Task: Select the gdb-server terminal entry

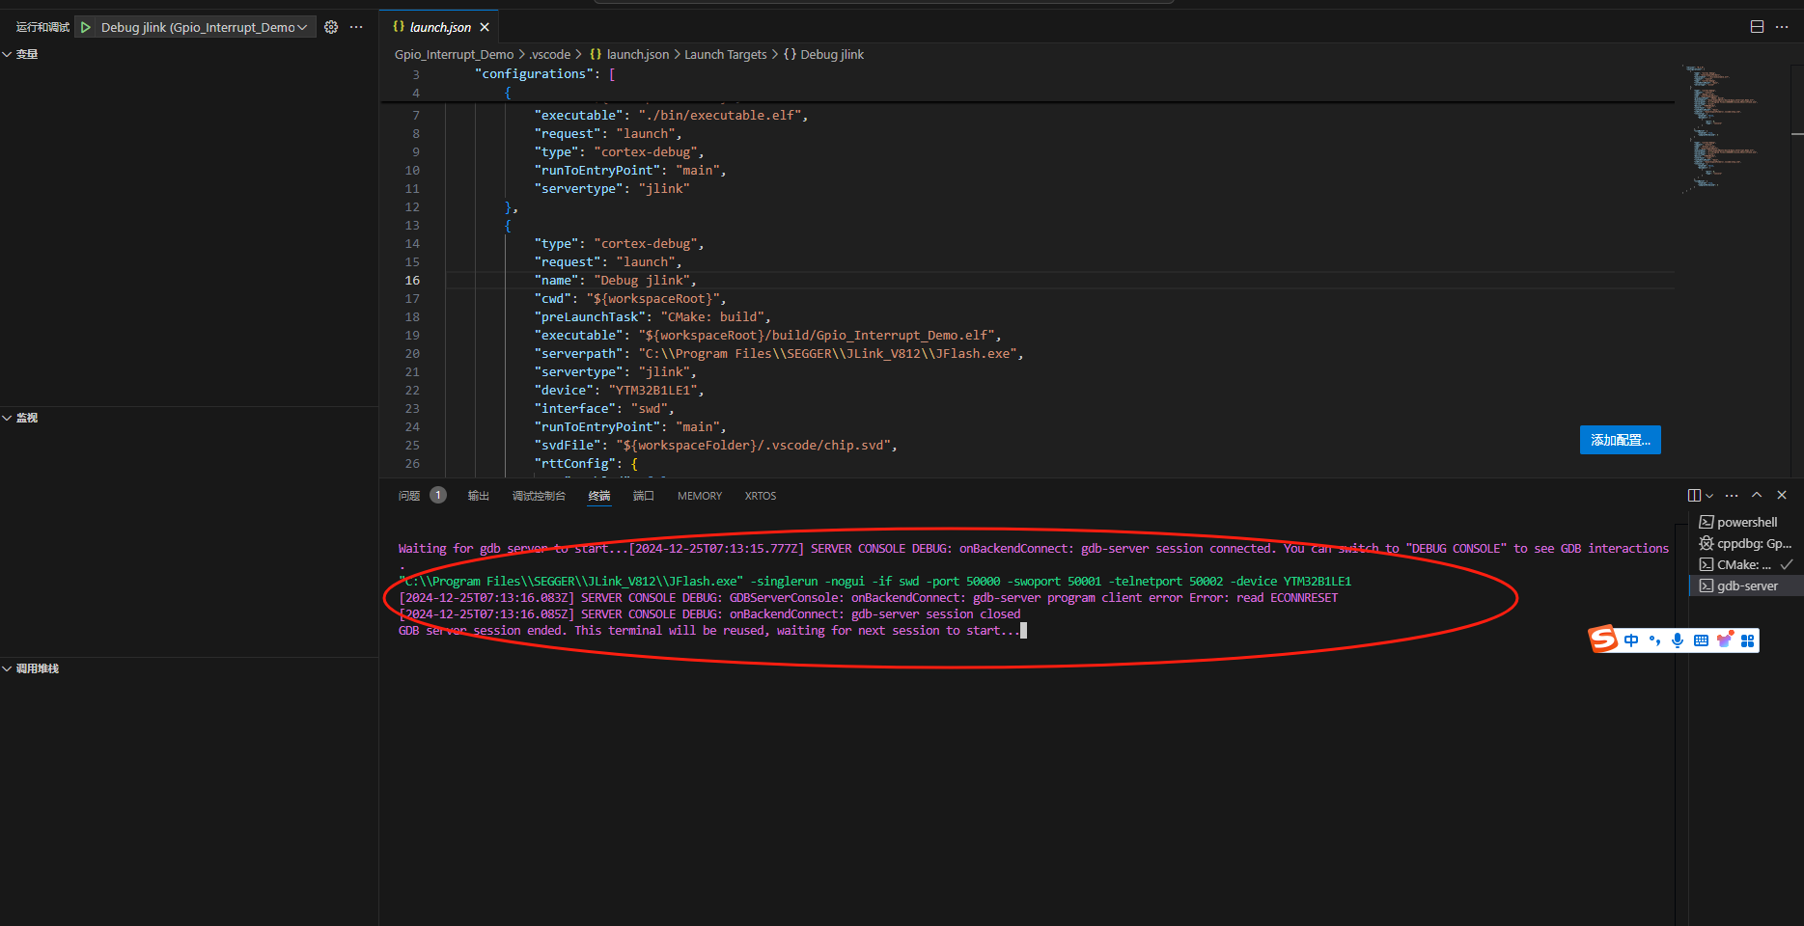Action: (1745, 586)
